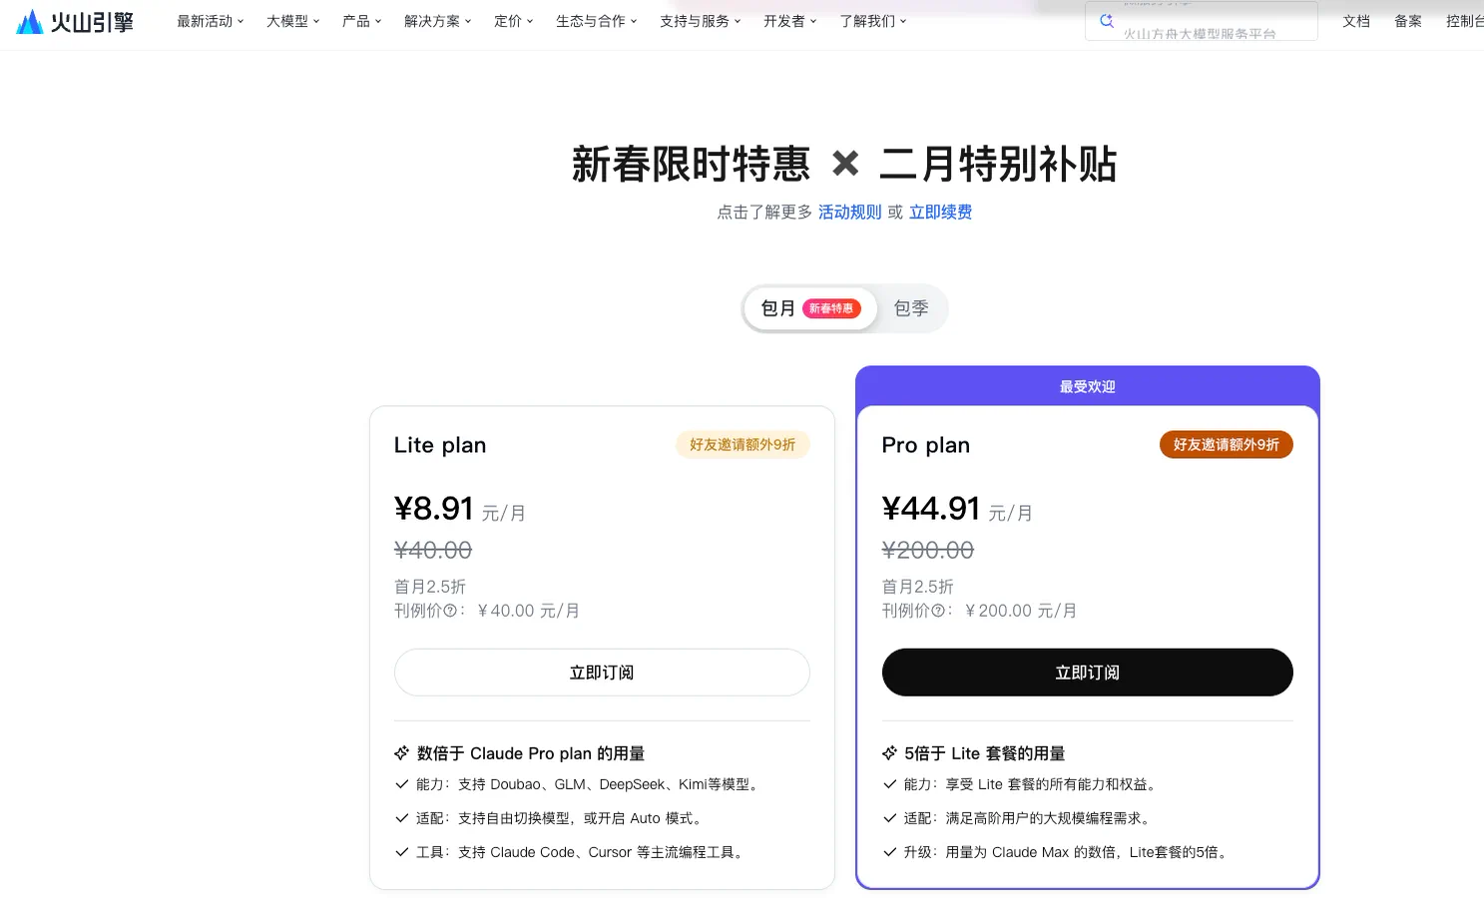Click the Lite plan heading

pyautogui.click(x=440, y=445)
